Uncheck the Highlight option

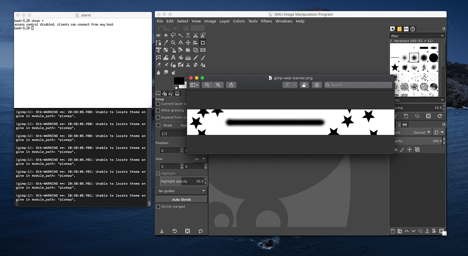coord(158,173)
